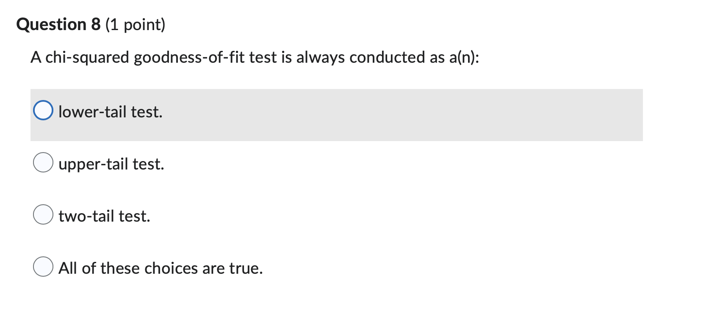Choose "All of these choices are true."
The height and width of the screenshot is (314, 709).
tap(44, 267)
